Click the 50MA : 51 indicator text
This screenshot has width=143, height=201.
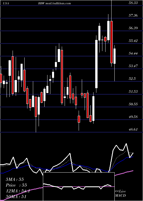pos(16,197)
